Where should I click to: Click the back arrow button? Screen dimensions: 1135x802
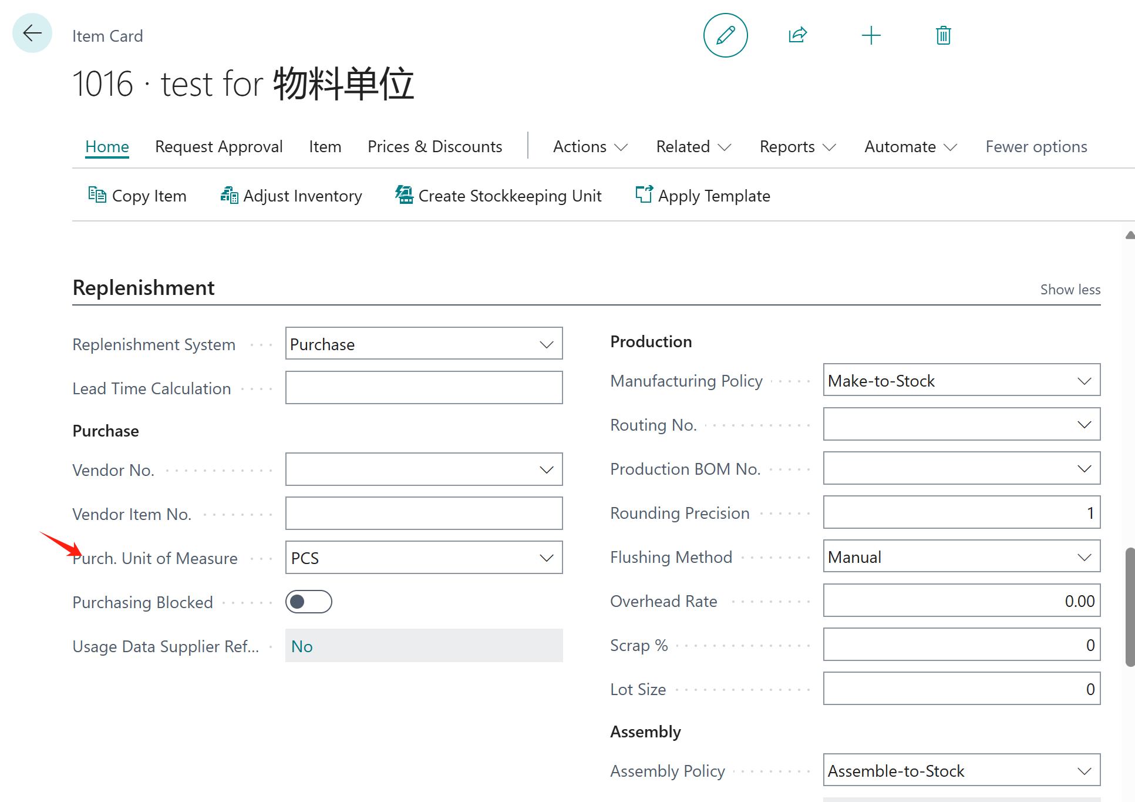pos(32,33)
